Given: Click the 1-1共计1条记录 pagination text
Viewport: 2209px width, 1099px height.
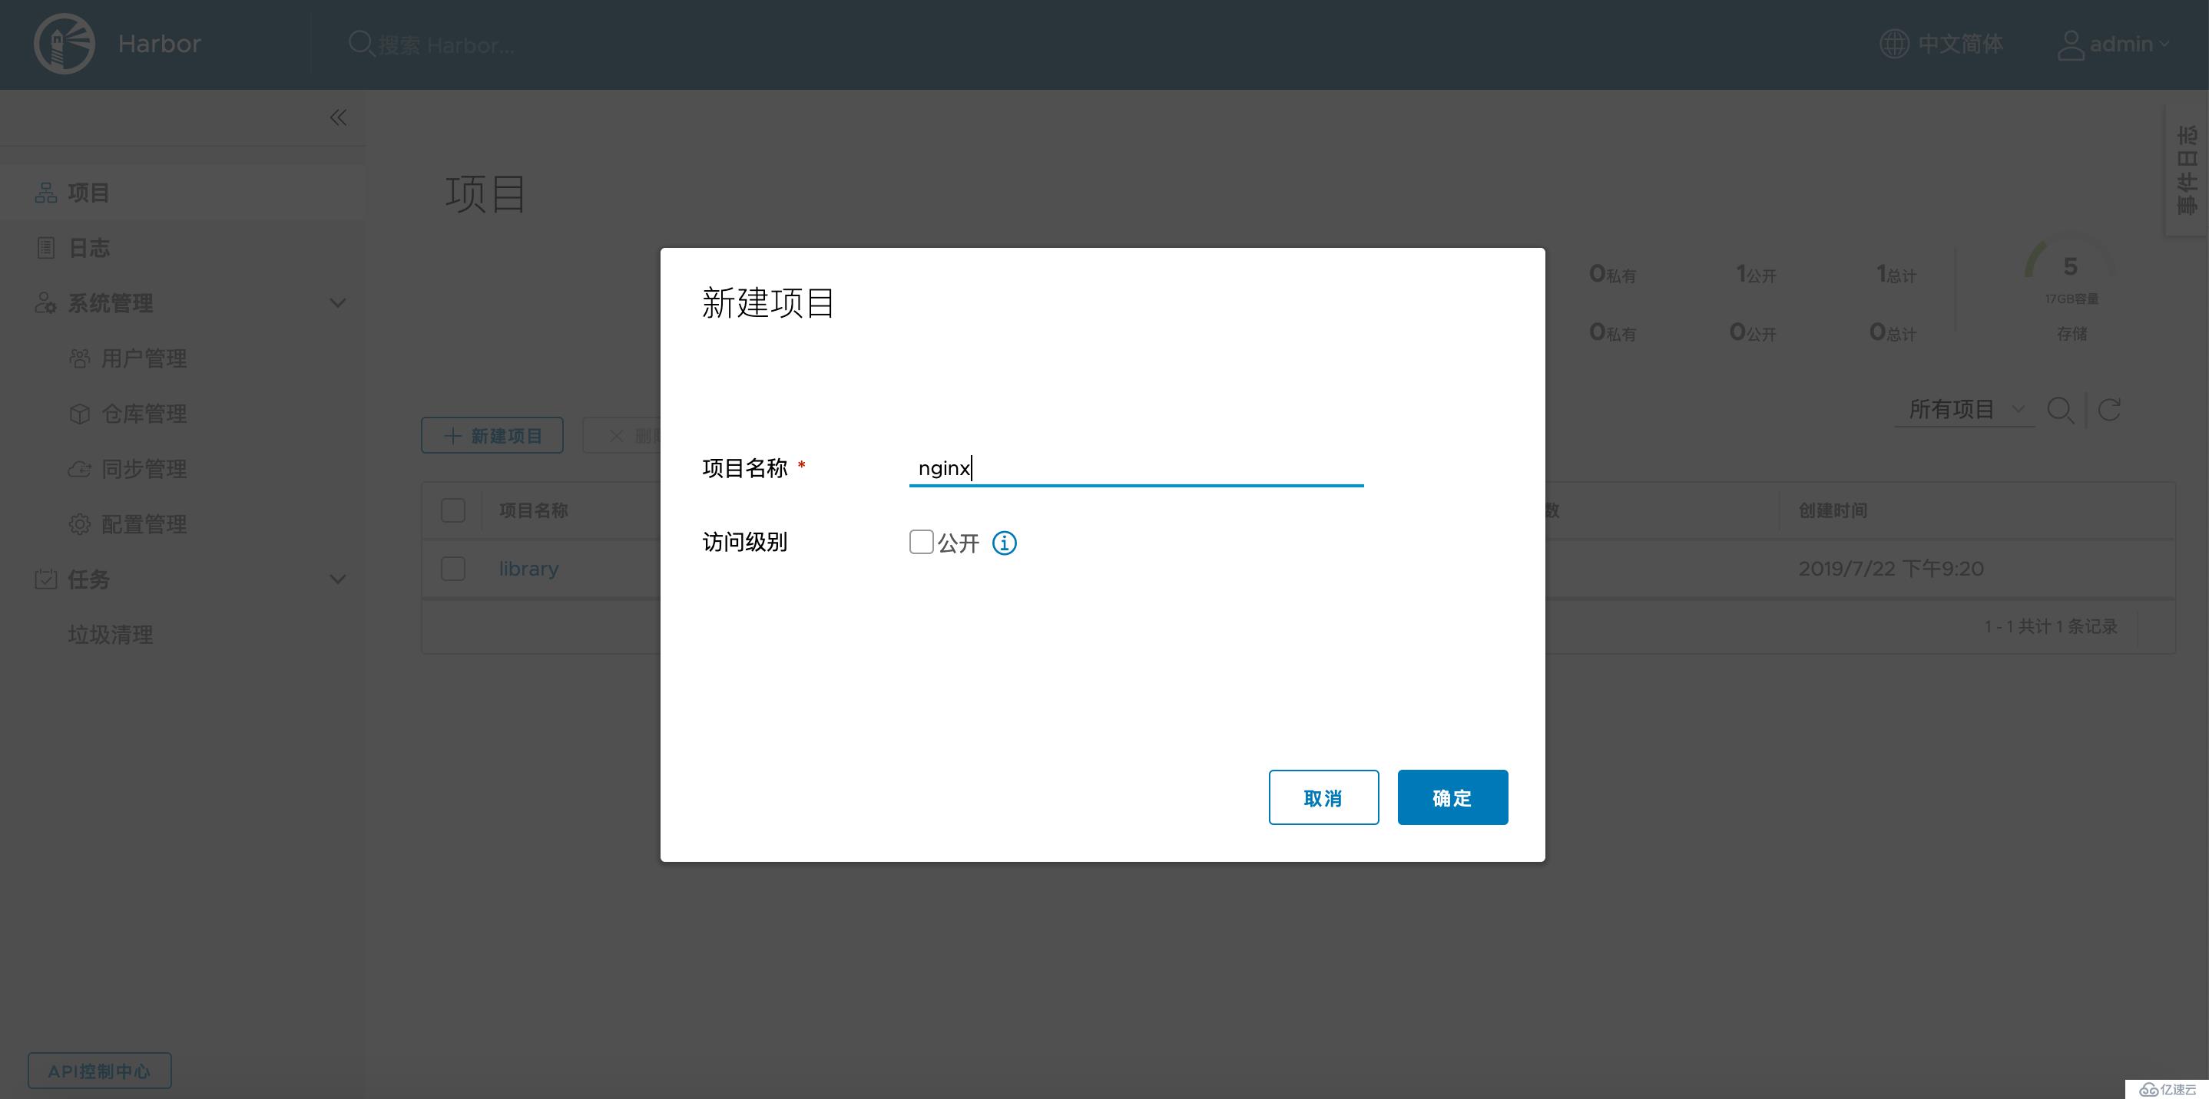Looking at the screenshot, I should [2050, 626].
